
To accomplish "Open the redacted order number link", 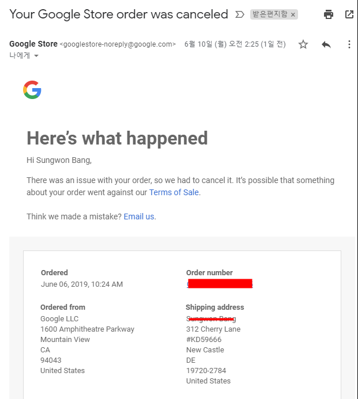I will (x=220, y=284).
